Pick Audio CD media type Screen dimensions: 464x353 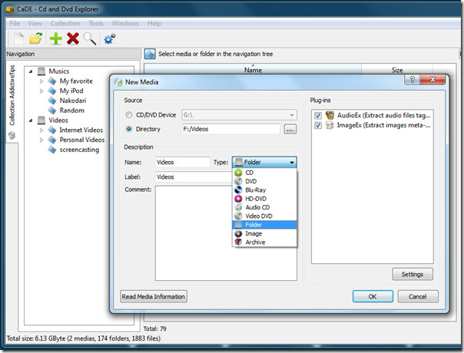(x=264, y=207)
